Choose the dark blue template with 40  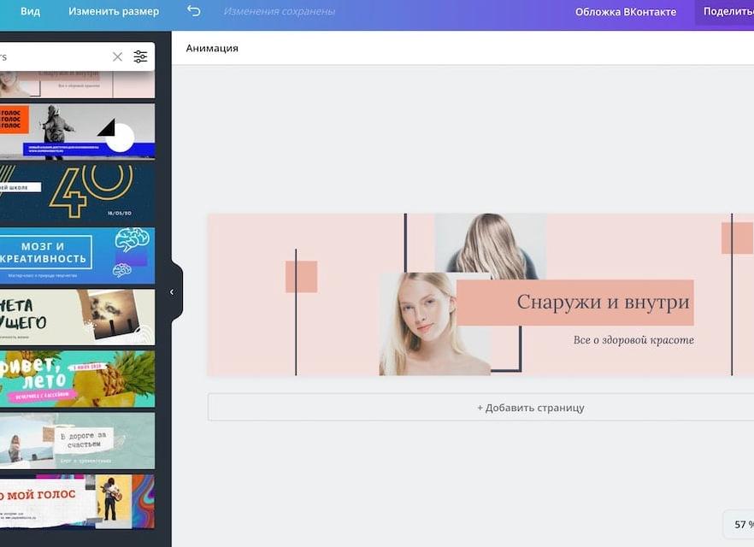77,192
